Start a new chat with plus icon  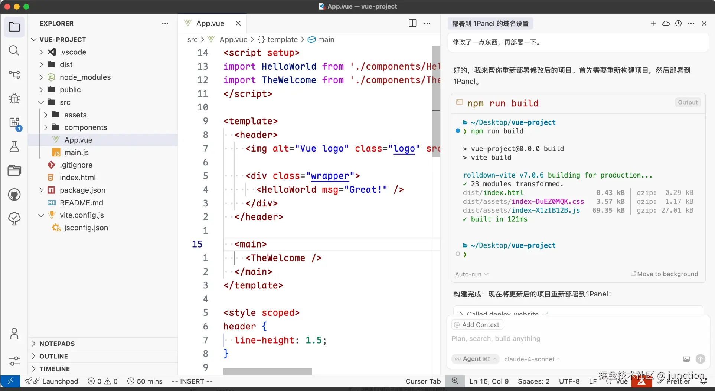tap(653, 23)
